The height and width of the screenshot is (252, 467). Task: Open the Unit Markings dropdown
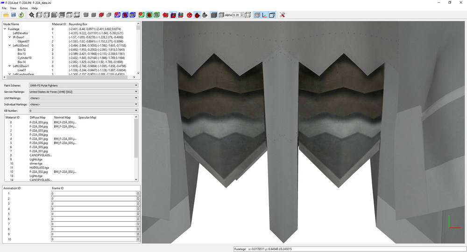pos(84,98)
